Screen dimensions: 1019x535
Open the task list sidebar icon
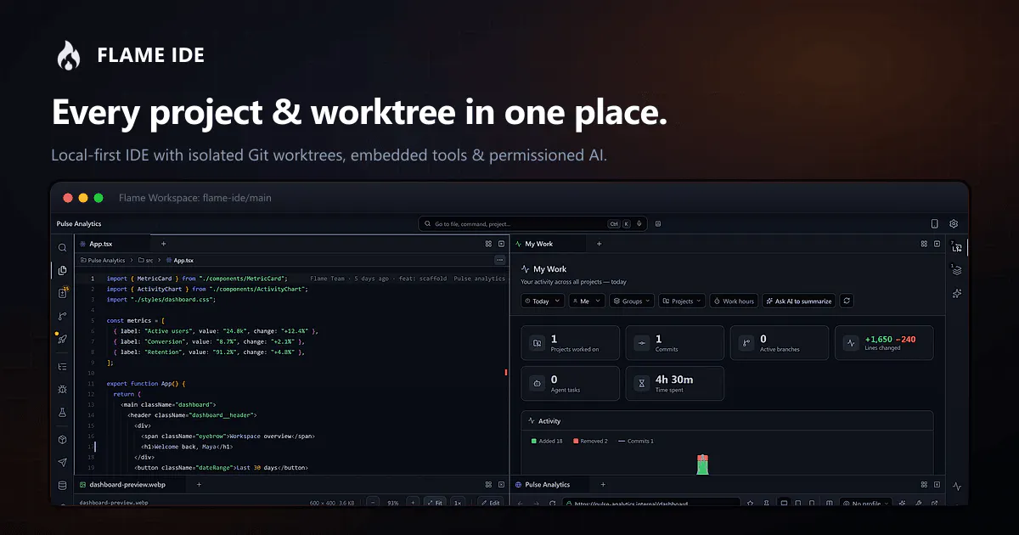62,367
